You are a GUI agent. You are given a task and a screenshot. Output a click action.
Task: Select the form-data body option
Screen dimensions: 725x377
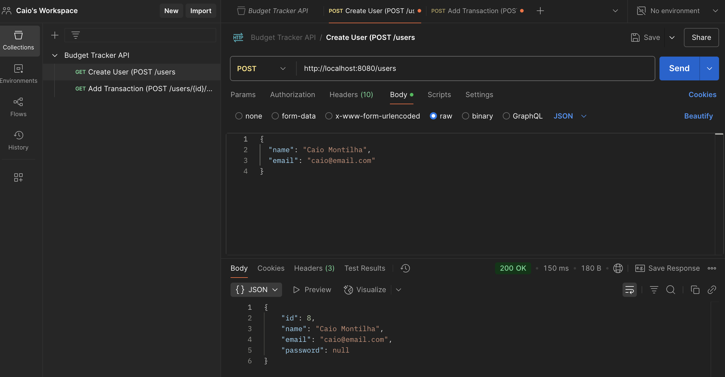click(x=275, y=116)
